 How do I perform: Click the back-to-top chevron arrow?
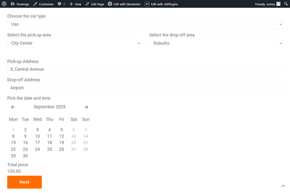283,186
